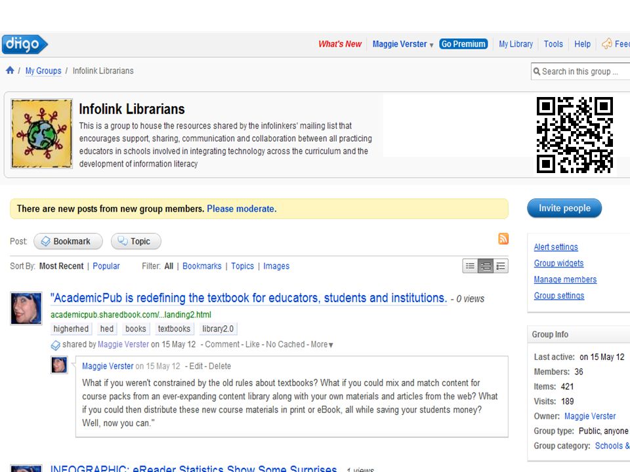The width and height of the screenshot is (630, 472).
Task: Open the Schools group category link
Action: click(612, 446)
